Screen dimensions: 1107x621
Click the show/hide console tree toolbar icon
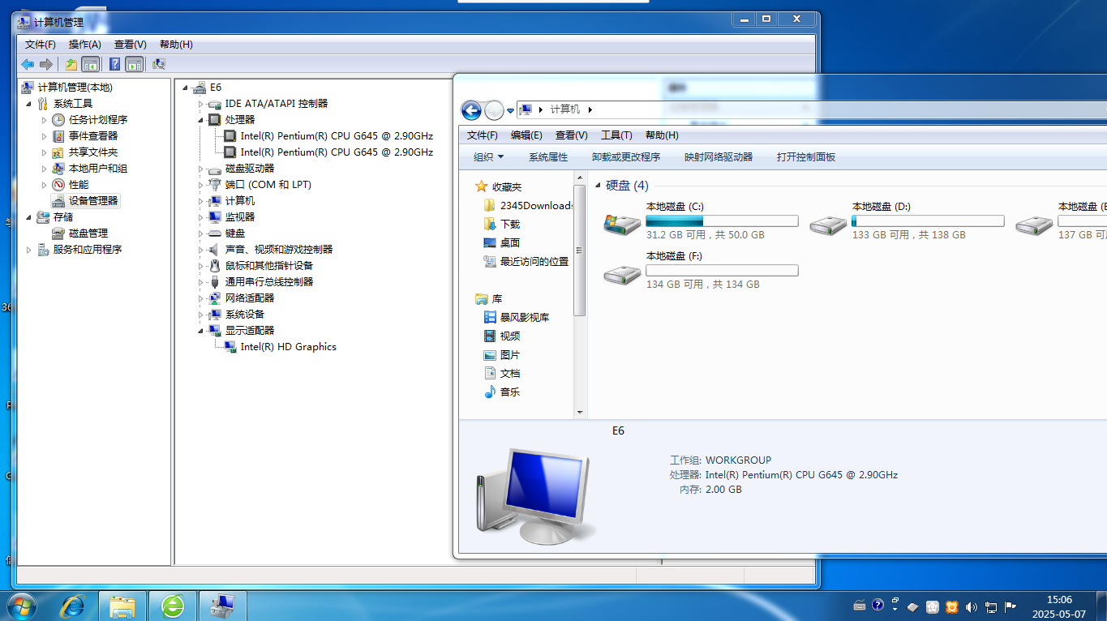click(x=91, y=64)
